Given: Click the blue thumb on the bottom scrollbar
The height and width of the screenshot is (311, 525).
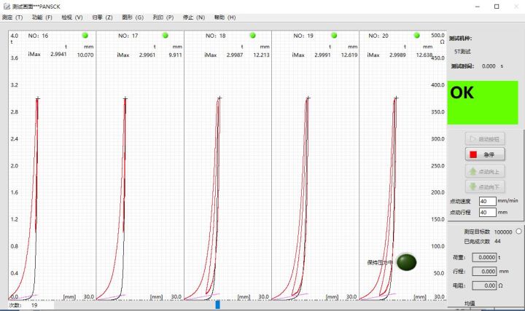Looking at the screenshot, I should coord(217,305).
